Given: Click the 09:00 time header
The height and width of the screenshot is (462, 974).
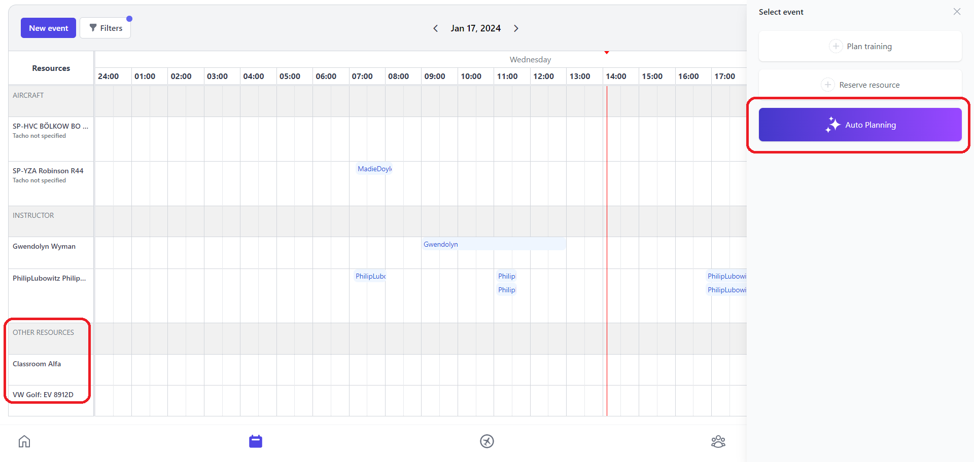Looking at the screenshot, I should pyautogui.click(x=435, y=76).
